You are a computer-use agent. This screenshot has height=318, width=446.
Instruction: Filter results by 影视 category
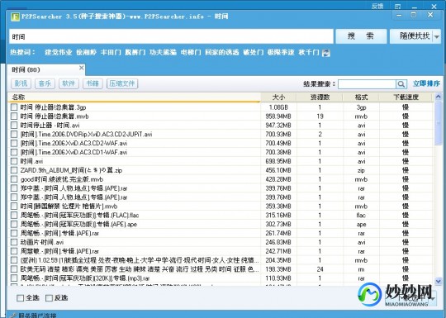[21, 83]
